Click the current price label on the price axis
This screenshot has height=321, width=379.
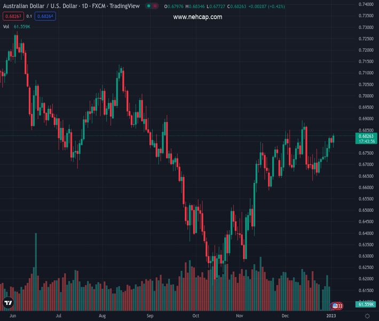pyautogui.click(x=366, y=136)
